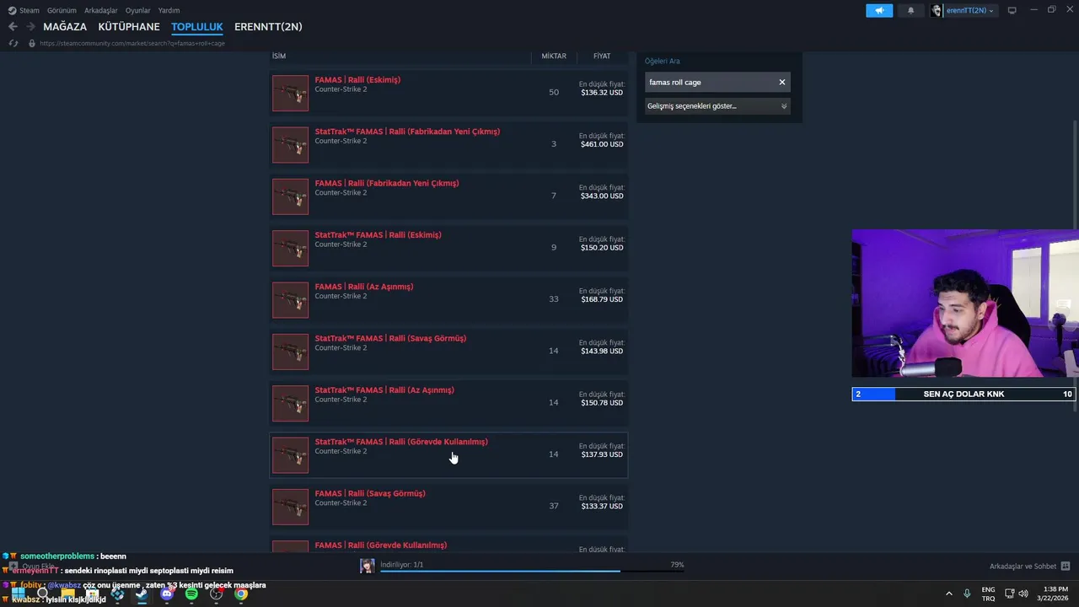Reload the page with the refresh icon
This screenshot has width=1079, height=607.
click(x=13, y=43)
